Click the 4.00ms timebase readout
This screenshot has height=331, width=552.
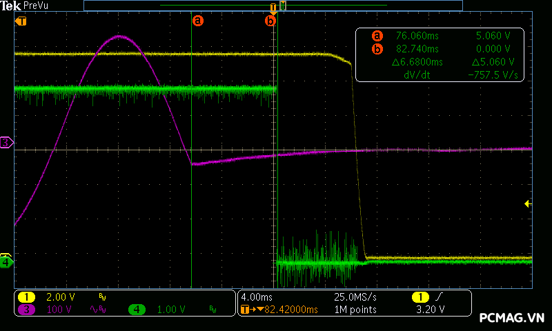257,297
